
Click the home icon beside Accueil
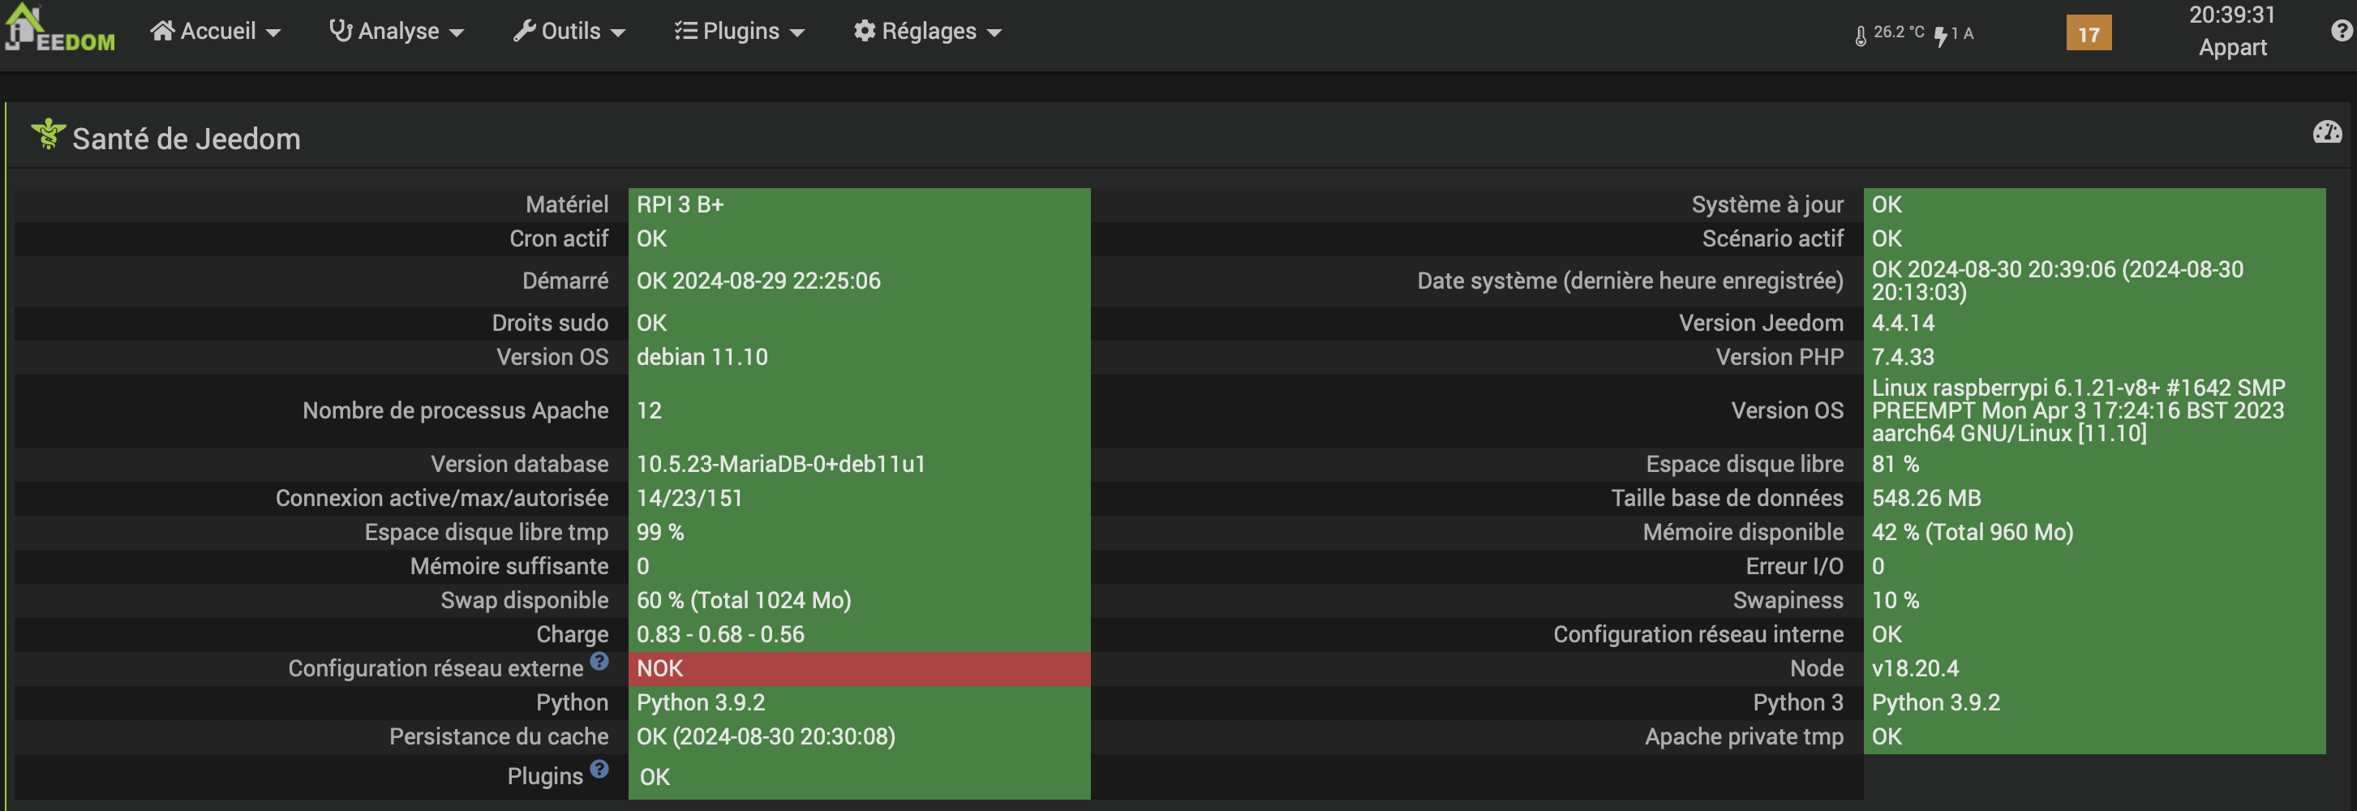coord(163,31)
